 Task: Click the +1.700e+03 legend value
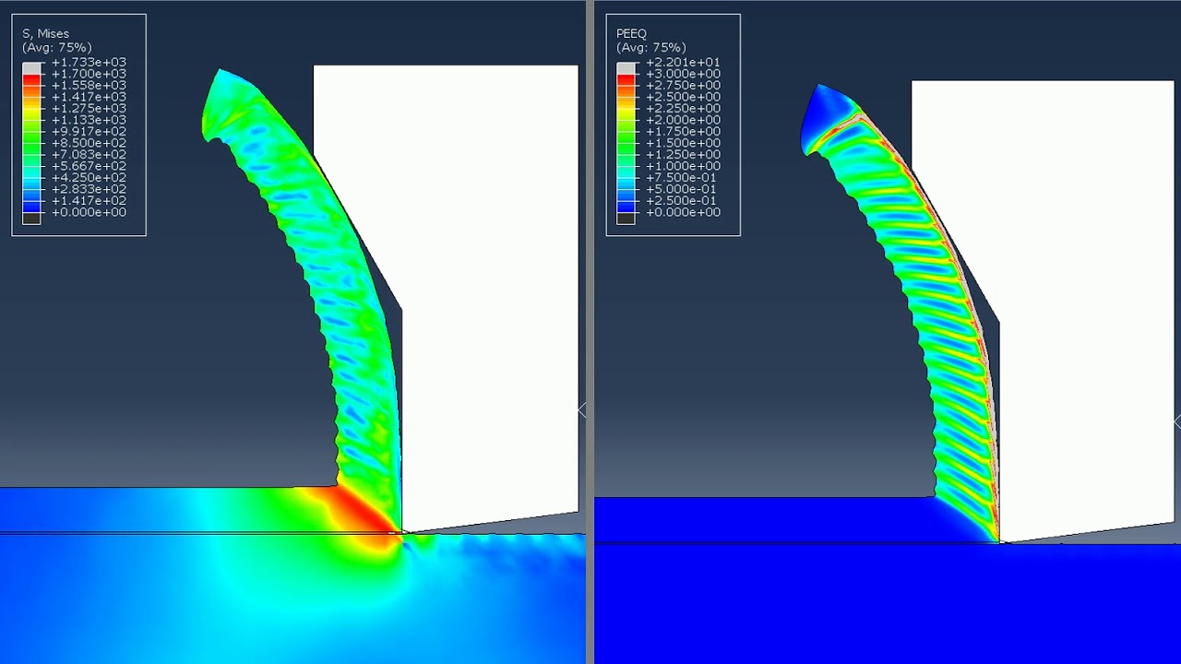click(89, 74)
